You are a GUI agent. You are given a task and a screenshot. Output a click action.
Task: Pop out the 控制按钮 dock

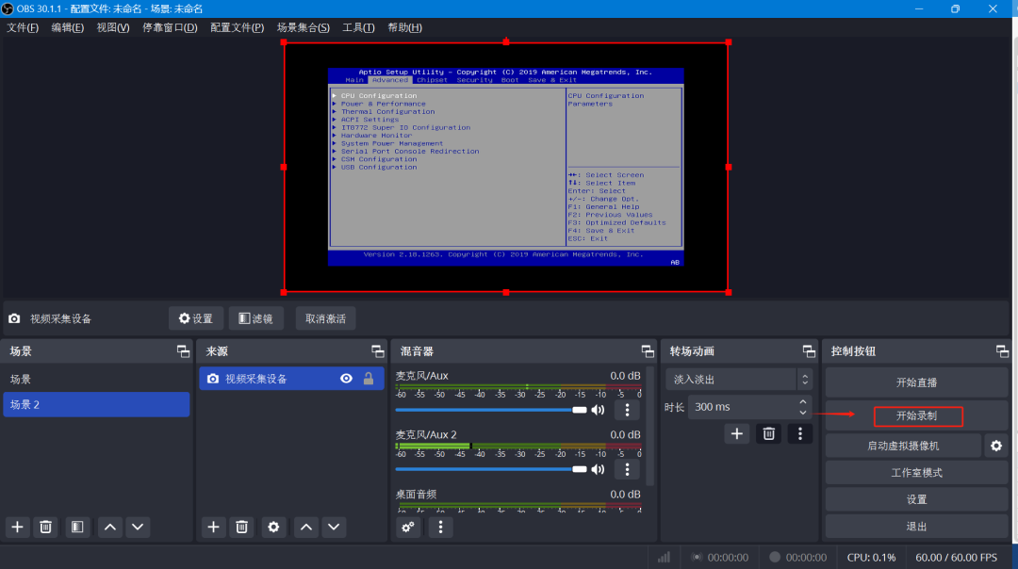(x=1002, y=351)
